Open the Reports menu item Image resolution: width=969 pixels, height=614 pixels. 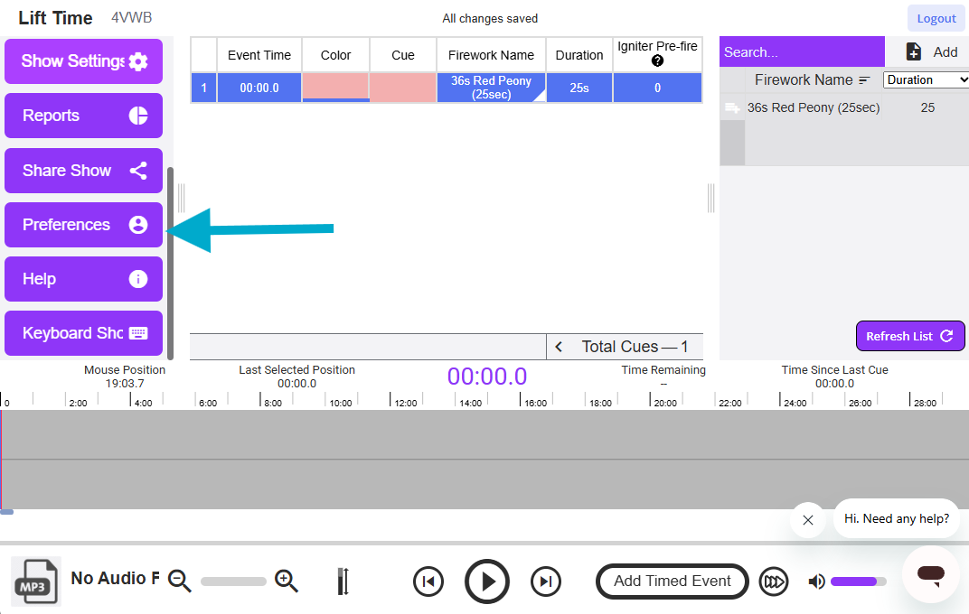pyautogui.click(x=83, y=116)
